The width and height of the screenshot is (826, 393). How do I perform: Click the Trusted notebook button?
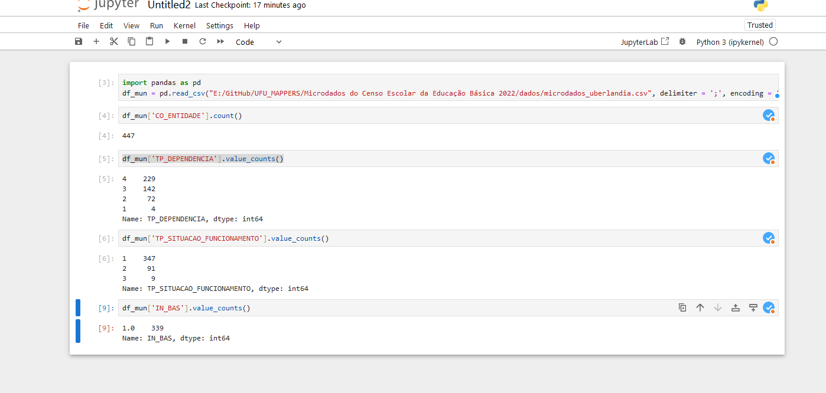point(760,25)
